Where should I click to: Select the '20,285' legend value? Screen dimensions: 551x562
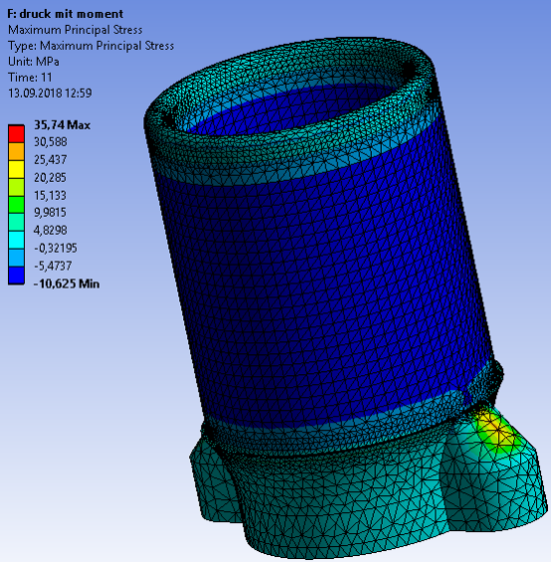50,178
